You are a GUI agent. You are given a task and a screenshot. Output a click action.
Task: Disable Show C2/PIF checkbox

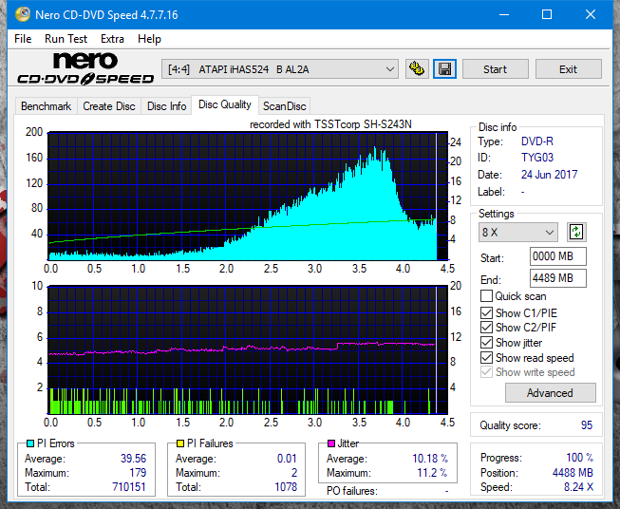486,328
